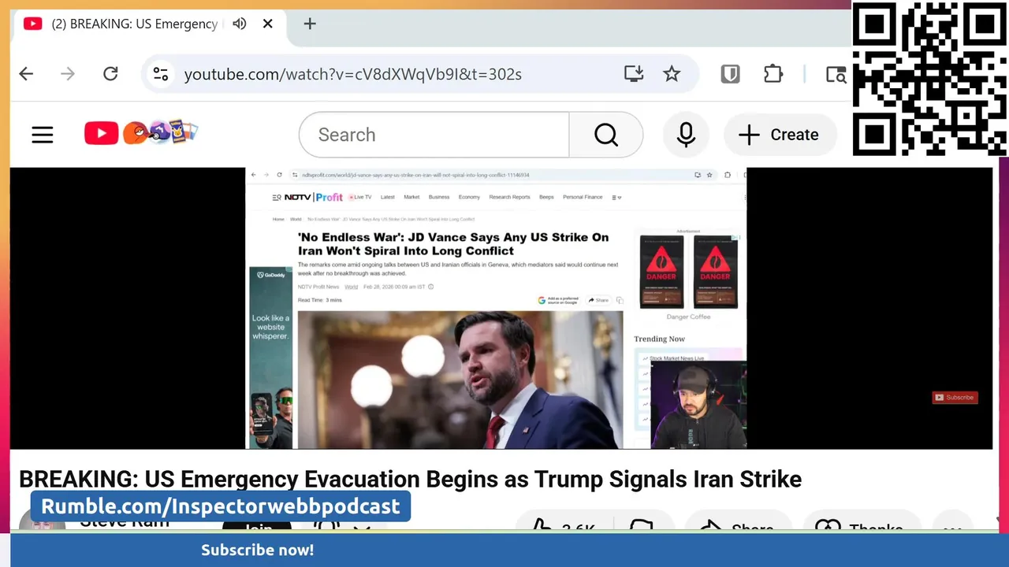The width and height of the screenshot is (1009, 567).
Task: Pause the video by clicking the player
Action: [501, 308]
